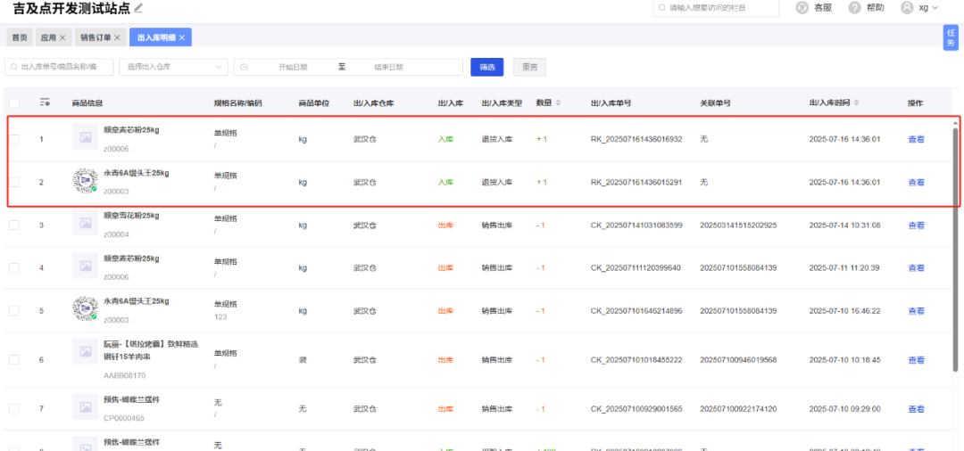Image resolution: width=964 pixels, height=451 pixels.
Task: Click 查看 link for row 3
Action: coord(916,225)
